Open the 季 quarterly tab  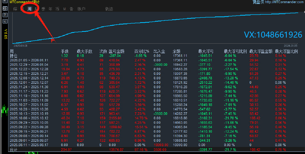coord(43,9)
